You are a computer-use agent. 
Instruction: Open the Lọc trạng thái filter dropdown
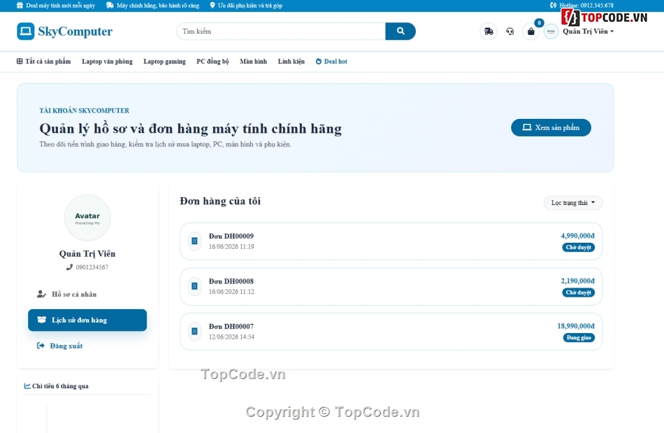[573, 203]
